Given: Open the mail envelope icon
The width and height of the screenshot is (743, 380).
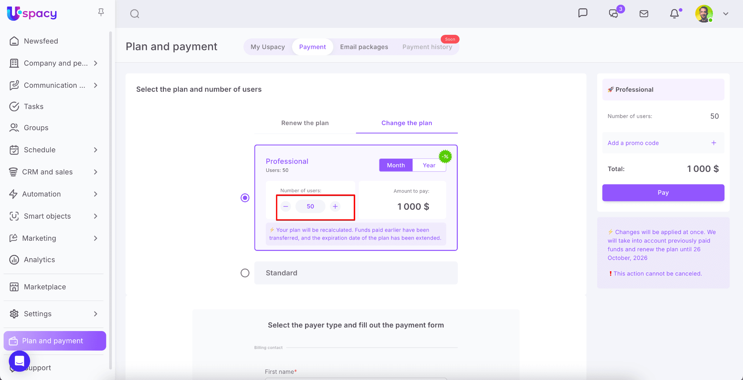Looking at the screenshot, I should point(644,14).
